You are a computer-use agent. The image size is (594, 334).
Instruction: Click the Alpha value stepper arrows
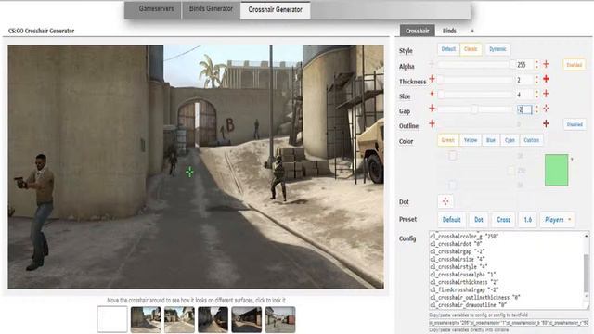(536, 64)
